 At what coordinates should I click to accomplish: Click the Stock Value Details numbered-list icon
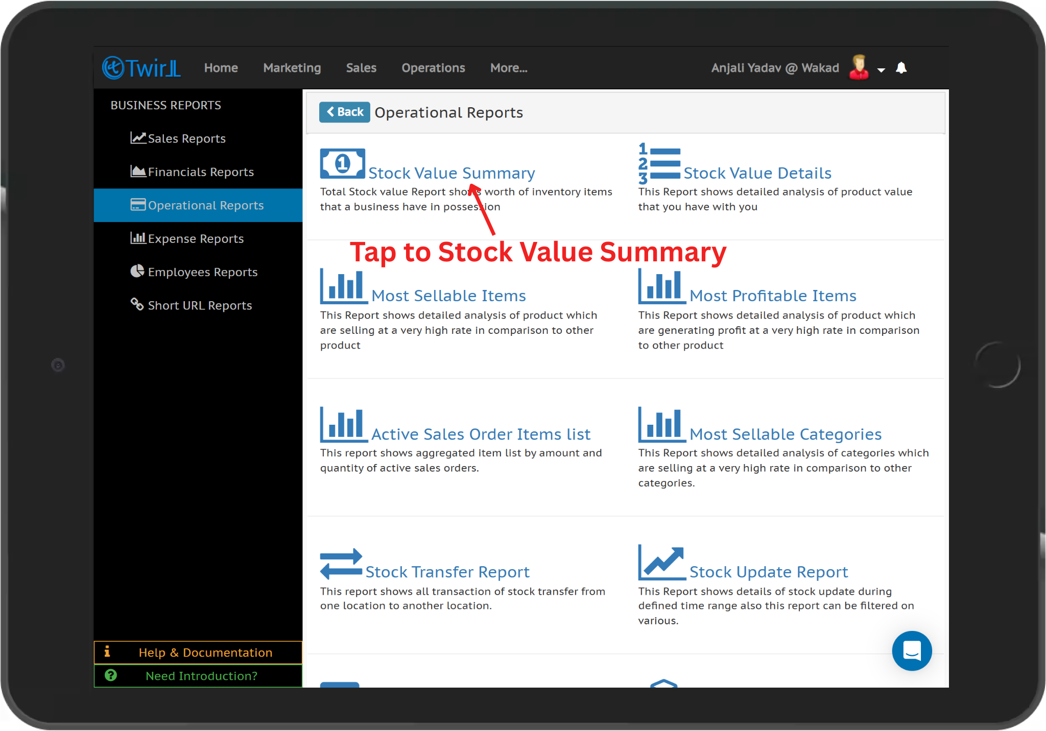[x=659, y=163]
